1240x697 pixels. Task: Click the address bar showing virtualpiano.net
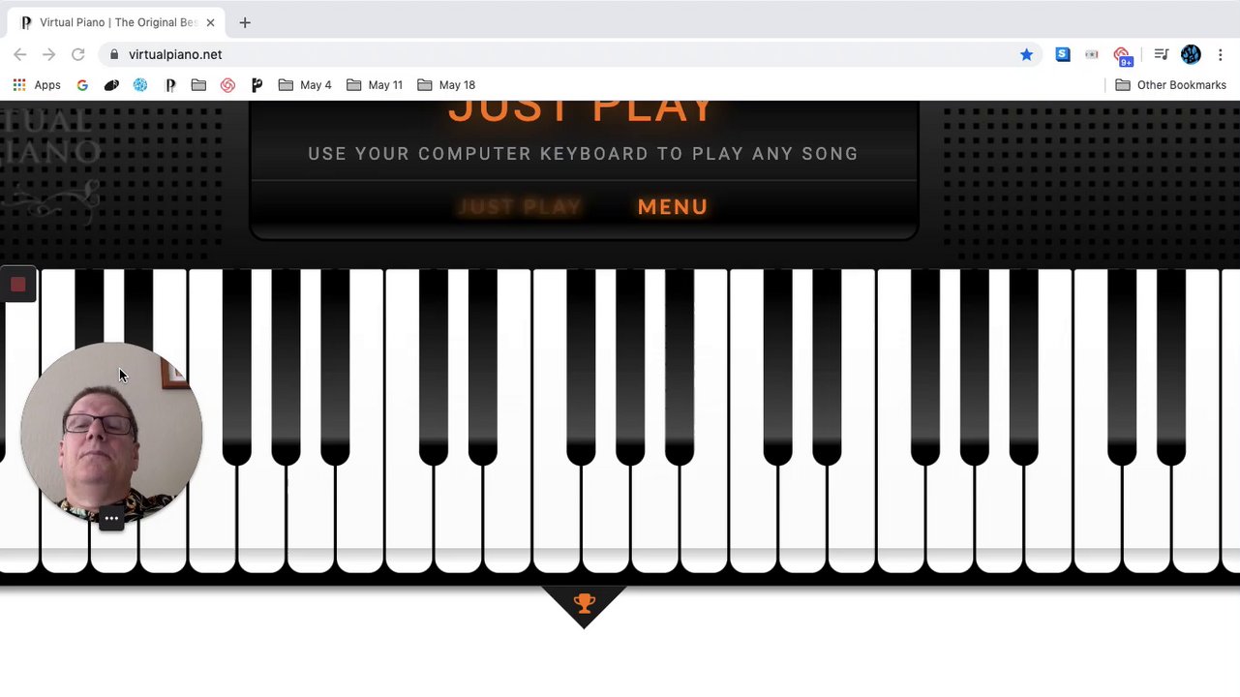[571, 55]
